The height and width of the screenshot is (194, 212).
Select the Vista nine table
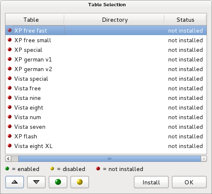[x=106, y=98]
